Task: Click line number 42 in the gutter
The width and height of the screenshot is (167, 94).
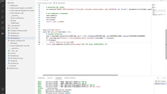Action: pos(39,30)
